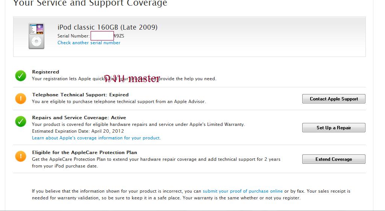This screenshot has height=211, width=385.
Task: Click the green checkmark beside Repairs and Service Coverage
Action: point(21,121)
